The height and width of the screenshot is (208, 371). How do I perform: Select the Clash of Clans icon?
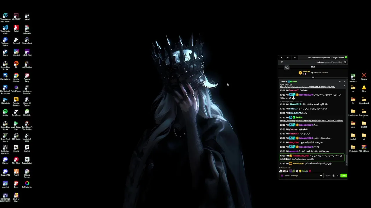[16, 197]
